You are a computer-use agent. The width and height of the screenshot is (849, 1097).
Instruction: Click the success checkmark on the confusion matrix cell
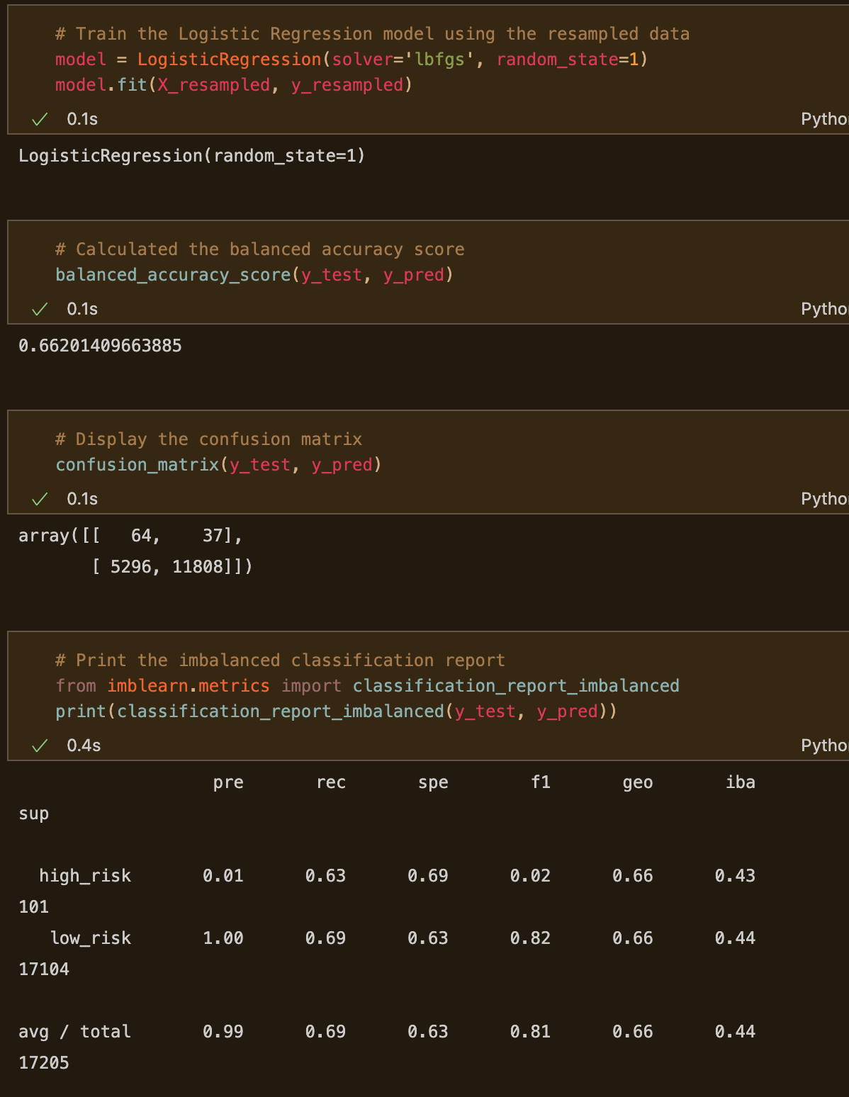click(x=40, y=498)
